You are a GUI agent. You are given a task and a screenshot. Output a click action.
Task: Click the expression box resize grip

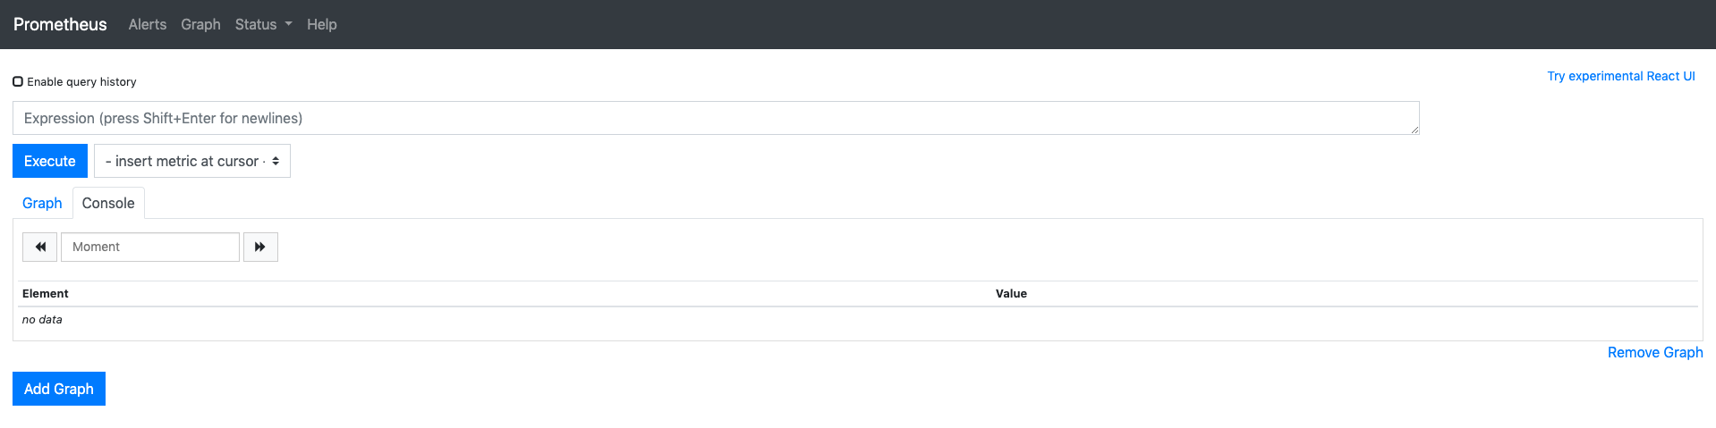[1414, 130]
